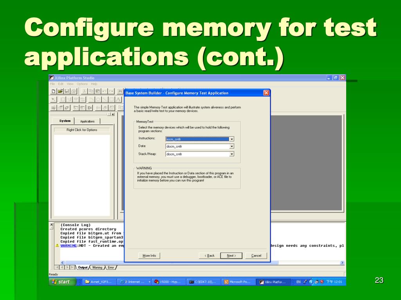This screenshot has width=401, height=300.
Task: Click the console close X icon
Action: pyautogui.click(x=51, y=225)
